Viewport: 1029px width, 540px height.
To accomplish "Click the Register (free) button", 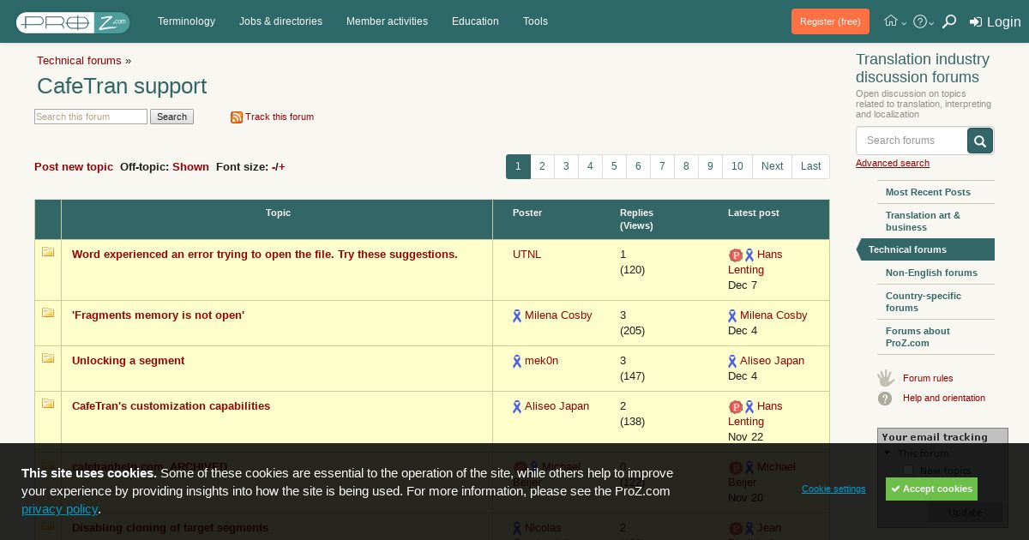I will [830, 21].
